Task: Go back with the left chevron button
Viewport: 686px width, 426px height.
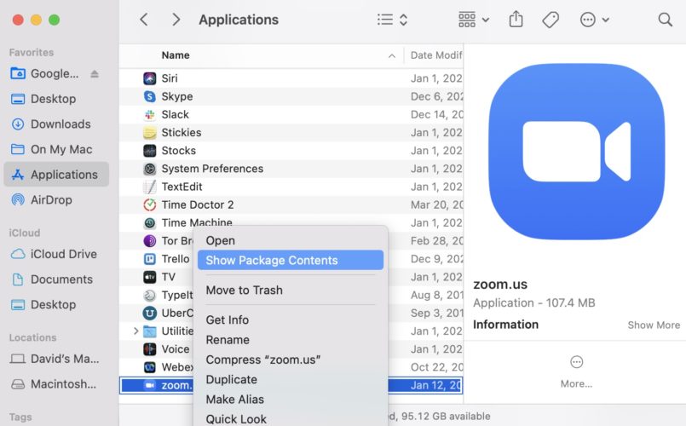Action: click(144, 20)
